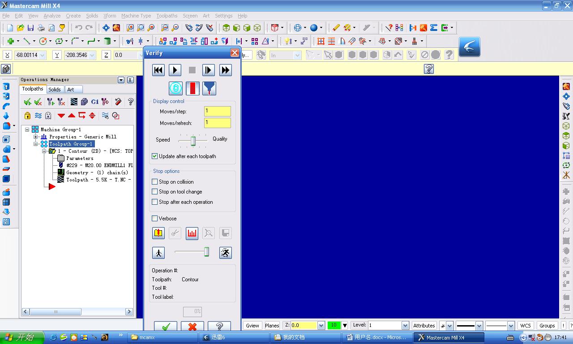Click the verify speed slider handle

pos(206,252)
